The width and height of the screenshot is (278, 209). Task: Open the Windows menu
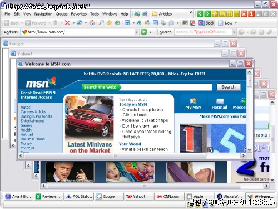point(110,14)
